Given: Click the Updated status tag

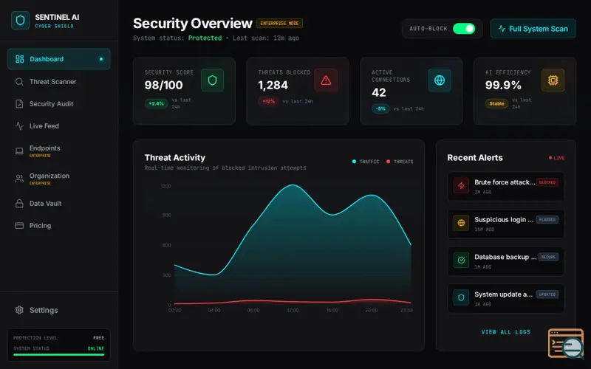Looking at the screenshot, I should 547,294.
